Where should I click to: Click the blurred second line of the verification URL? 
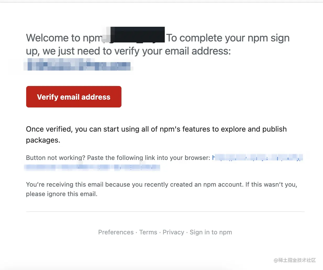click(92, 167)
